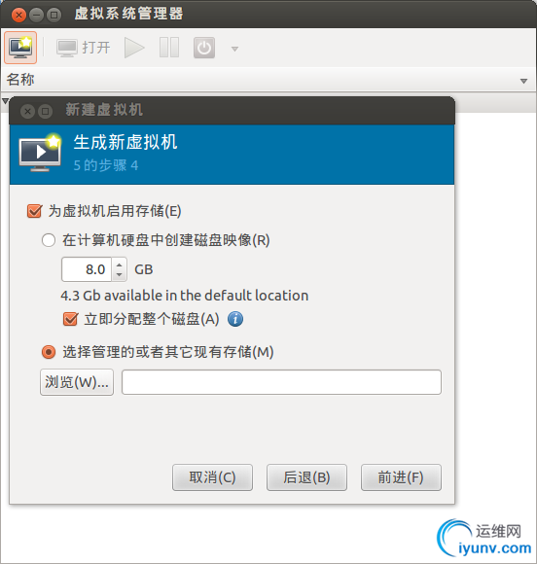Toggle the 为虚拟机启用存储 checkbox

(35, 211)
